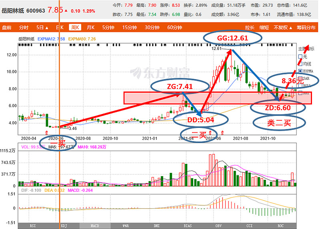Show the 60分钟 chart

(175, 27)
